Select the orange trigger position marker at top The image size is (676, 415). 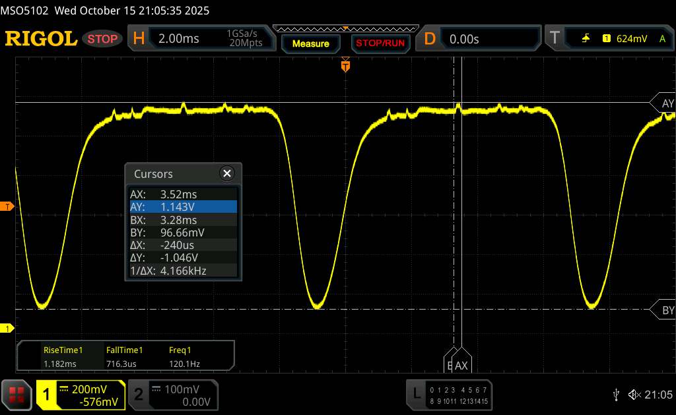click(345, 65)
